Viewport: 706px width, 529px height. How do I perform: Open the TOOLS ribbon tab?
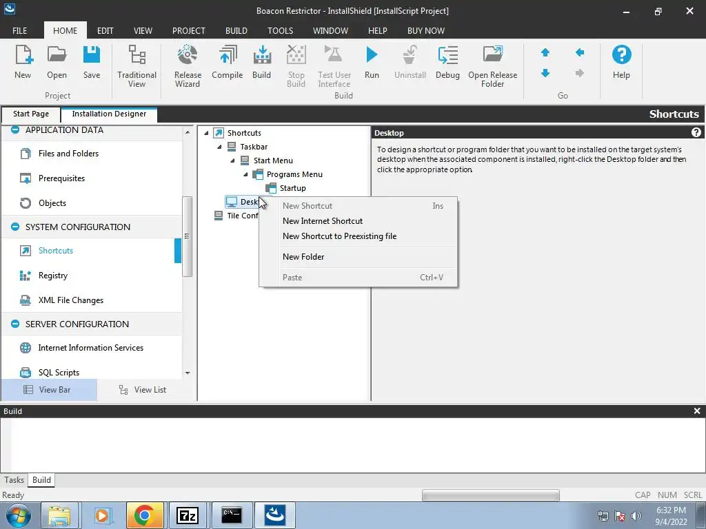point(280,30)
